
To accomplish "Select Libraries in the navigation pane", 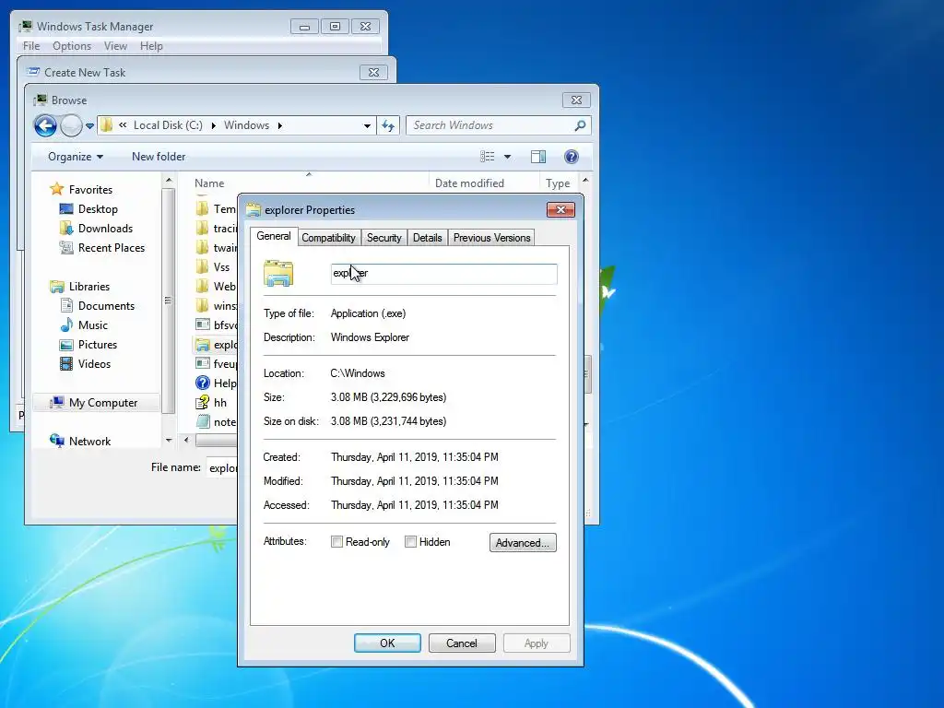I will pos(89,287).
